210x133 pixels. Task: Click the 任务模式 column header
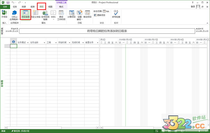point(22,42)
